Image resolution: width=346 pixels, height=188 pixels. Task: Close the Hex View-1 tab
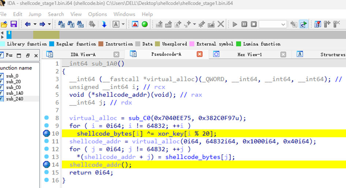283,54
